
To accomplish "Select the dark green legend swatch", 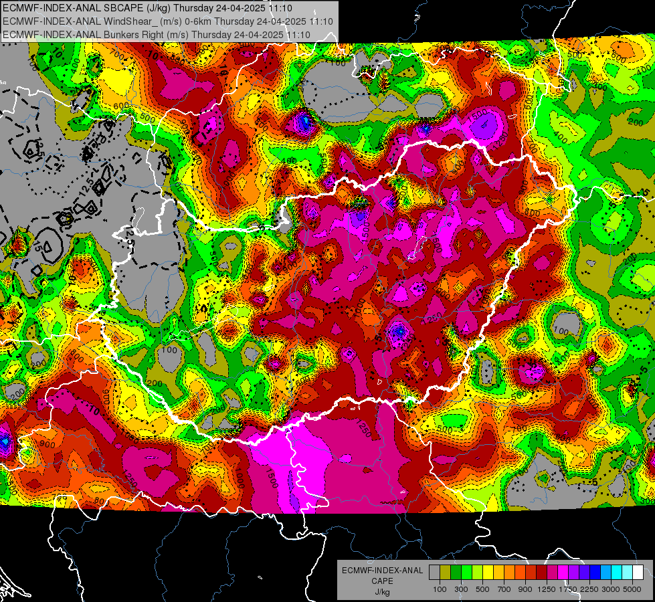I will click(456, 573).
